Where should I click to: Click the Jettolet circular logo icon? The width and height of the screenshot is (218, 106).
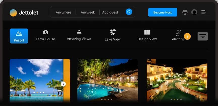coord(13,13)
